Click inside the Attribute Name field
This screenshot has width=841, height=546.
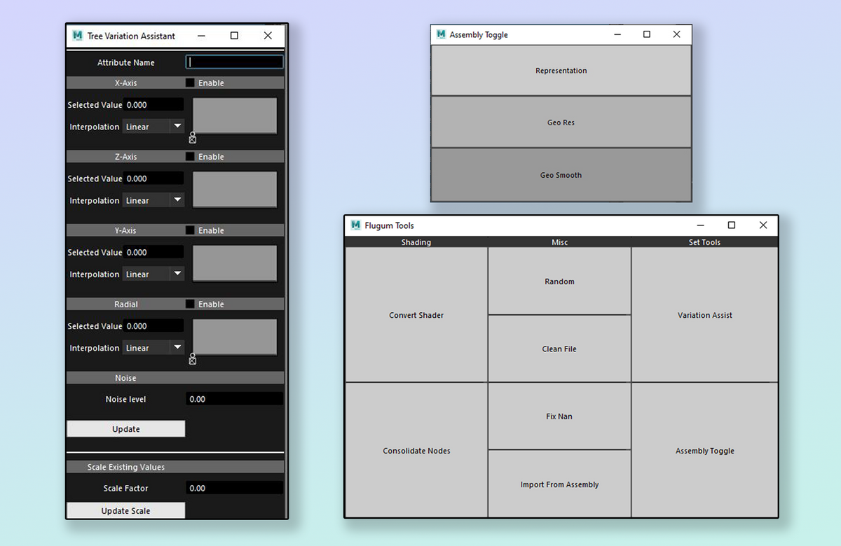234,62
